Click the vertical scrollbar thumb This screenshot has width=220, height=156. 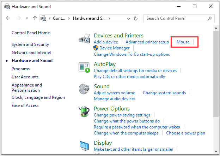pos(216,74)
